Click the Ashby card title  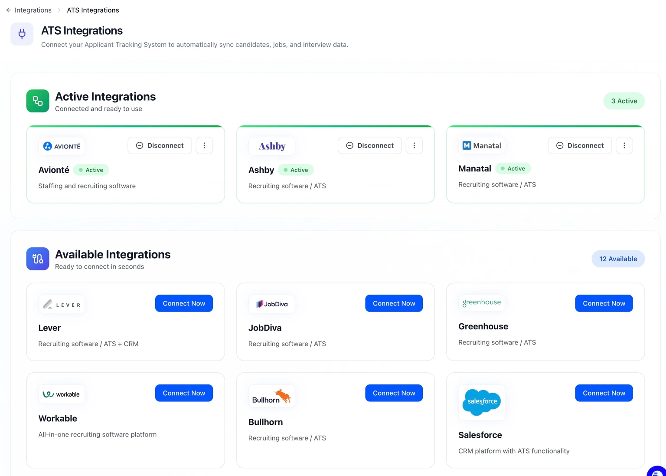tap(261, 170)
